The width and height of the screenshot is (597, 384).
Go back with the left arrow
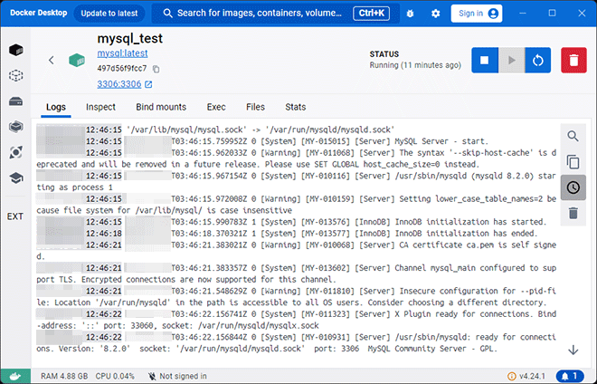click(52, 61)
